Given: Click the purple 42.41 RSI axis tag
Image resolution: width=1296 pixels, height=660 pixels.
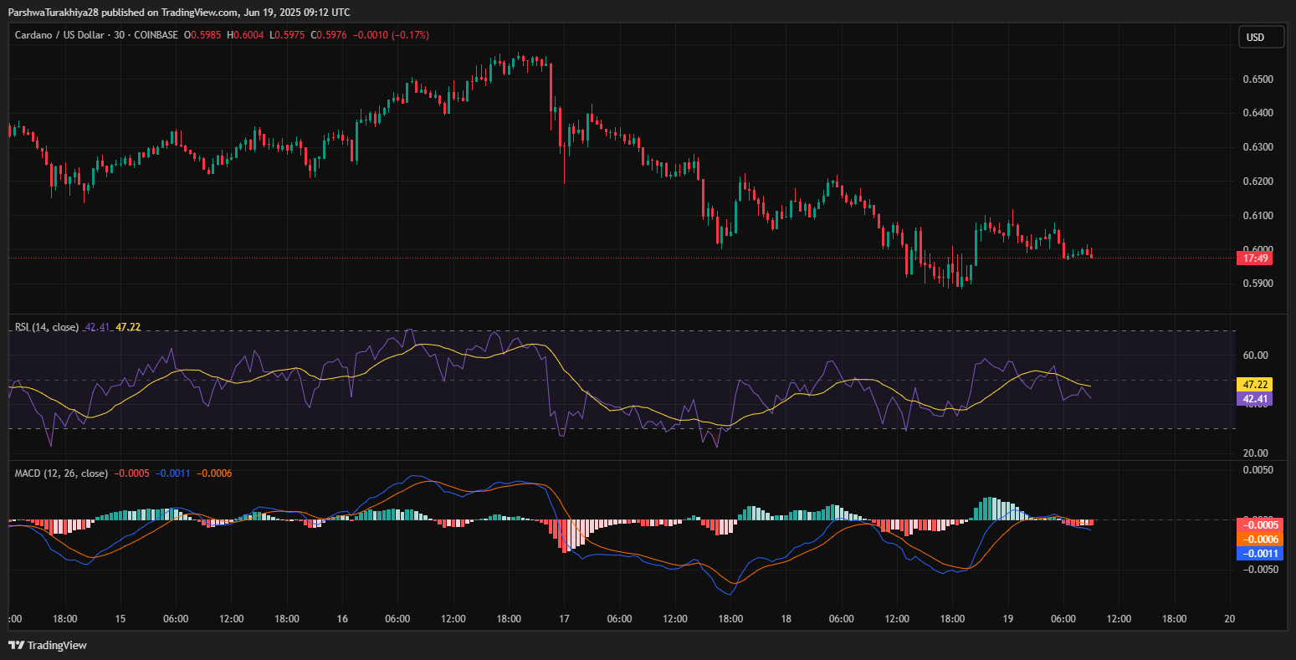Looking at the screenshot, I should (1257, 399).
